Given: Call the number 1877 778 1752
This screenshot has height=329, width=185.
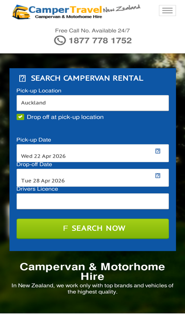Looking at the screenshot, I should 100,40.
